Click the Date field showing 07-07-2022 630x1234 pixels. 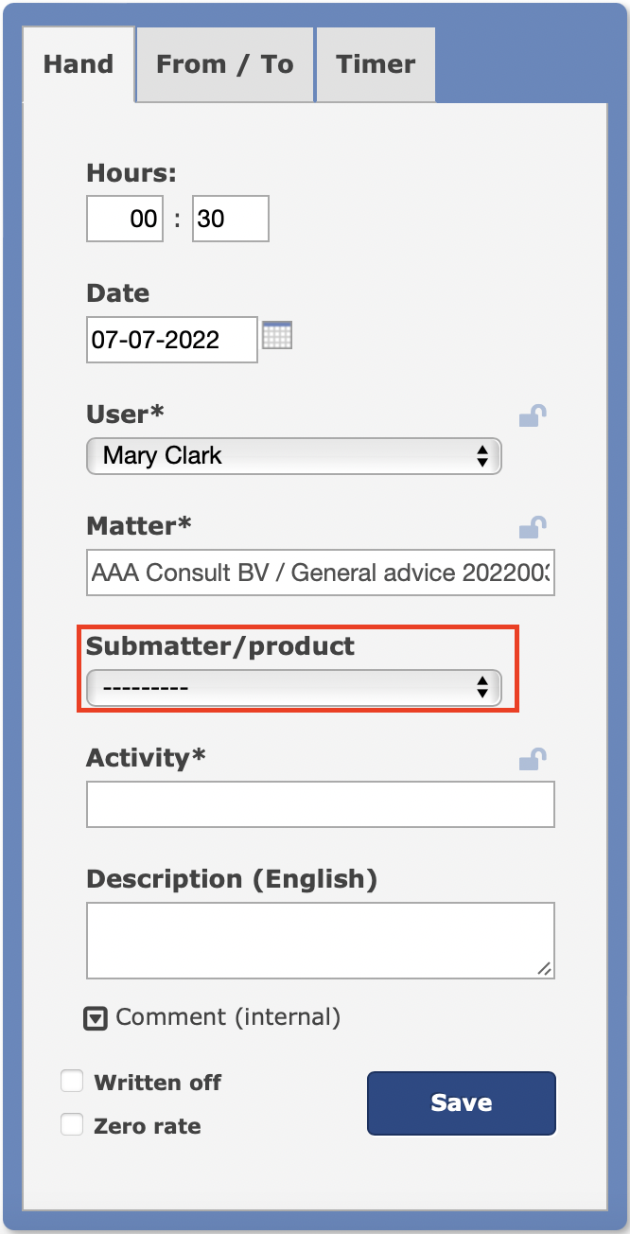tap(172, 340)
